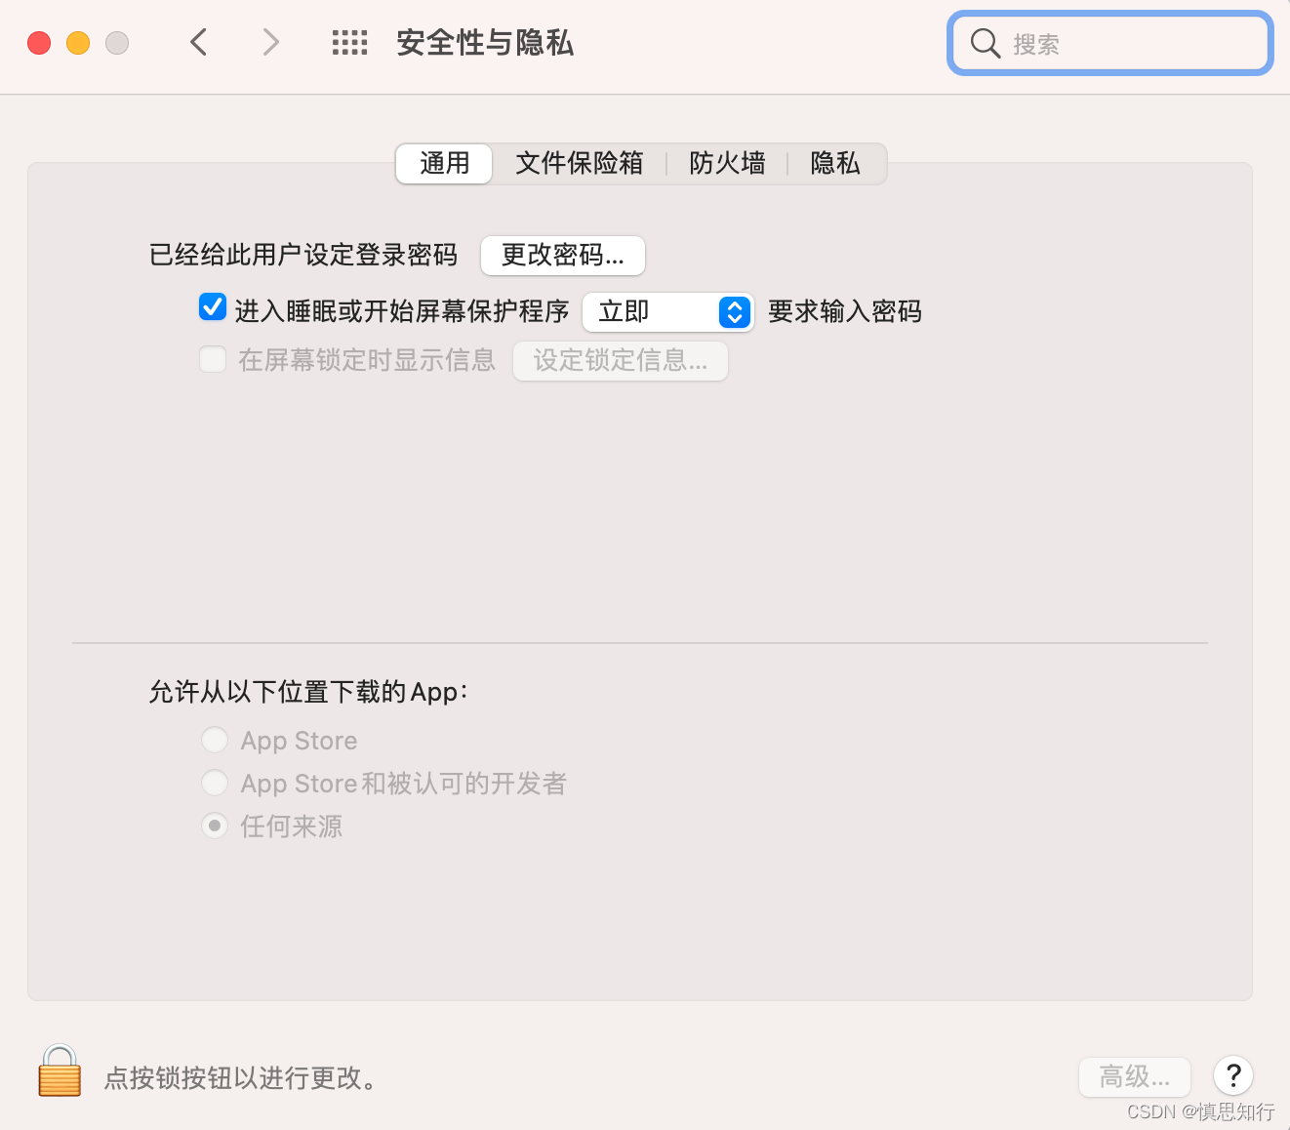The width and height of the screenshot is (1290, 1130).
Task: Select the App Store和被认可的开发者 radio option
Action: point(215,783)
